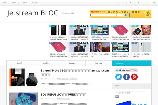This screenshot has height=105, width=158.
Task: Open the popular post with 15 tweets
Action: coord(141,33)
